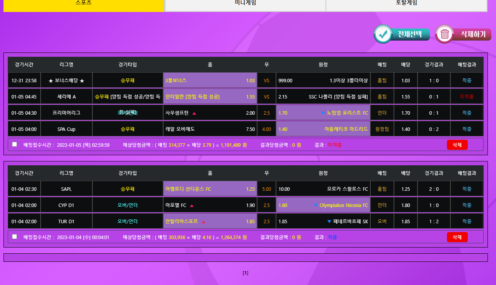
Task: Click blue down arrow beside 노팅엄 포리스트 FC
Action: coord(323,113)
